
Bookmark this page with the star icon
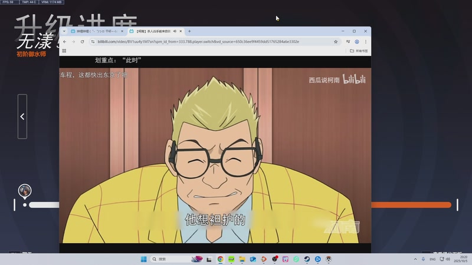[336, 42]
